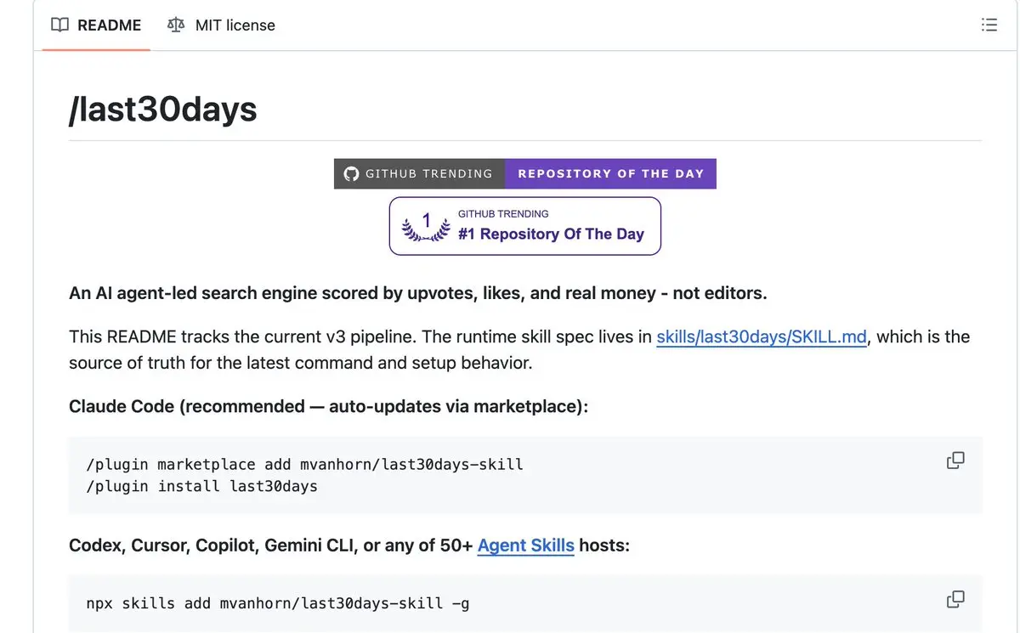This screenshot has width=1020, height=633.
Task: Open the #1 Repository Of The Day award badge
Action: (x=525, y=226)
